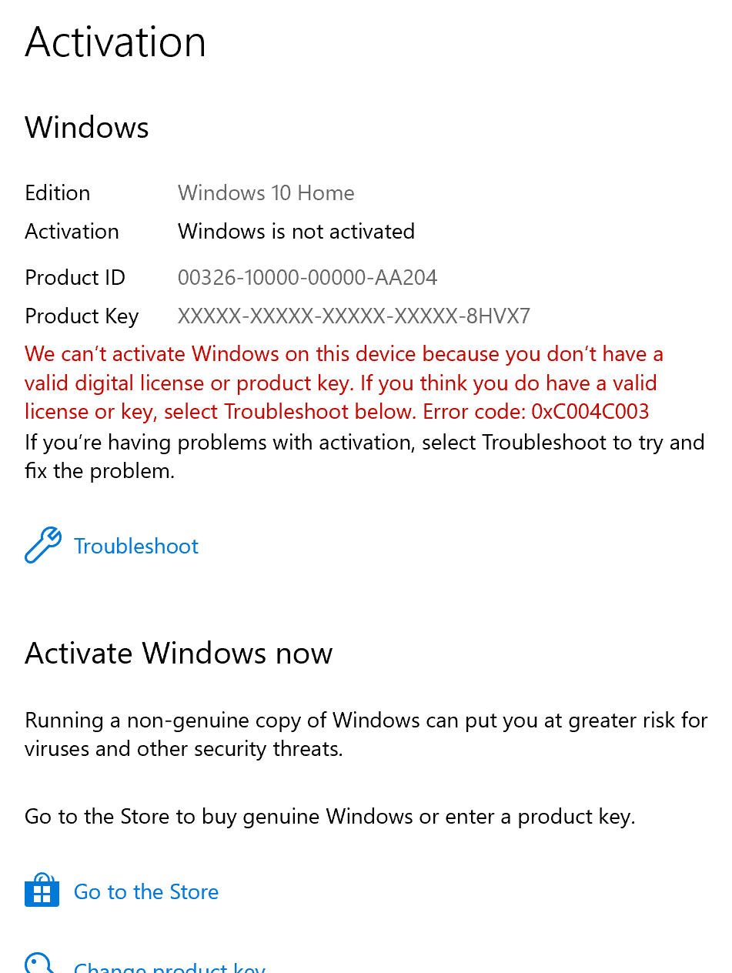
Task: Select the Product ID label
Action: 75,277
